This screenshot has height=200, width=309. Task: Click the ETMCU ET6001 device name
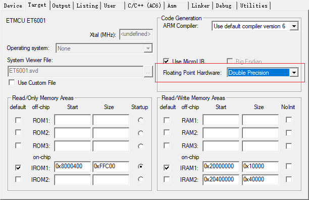tap(26, 21)
